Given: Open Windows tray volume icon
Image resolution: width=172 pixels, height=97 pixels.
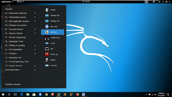Looking at the screenshot, I should (155, 95).
